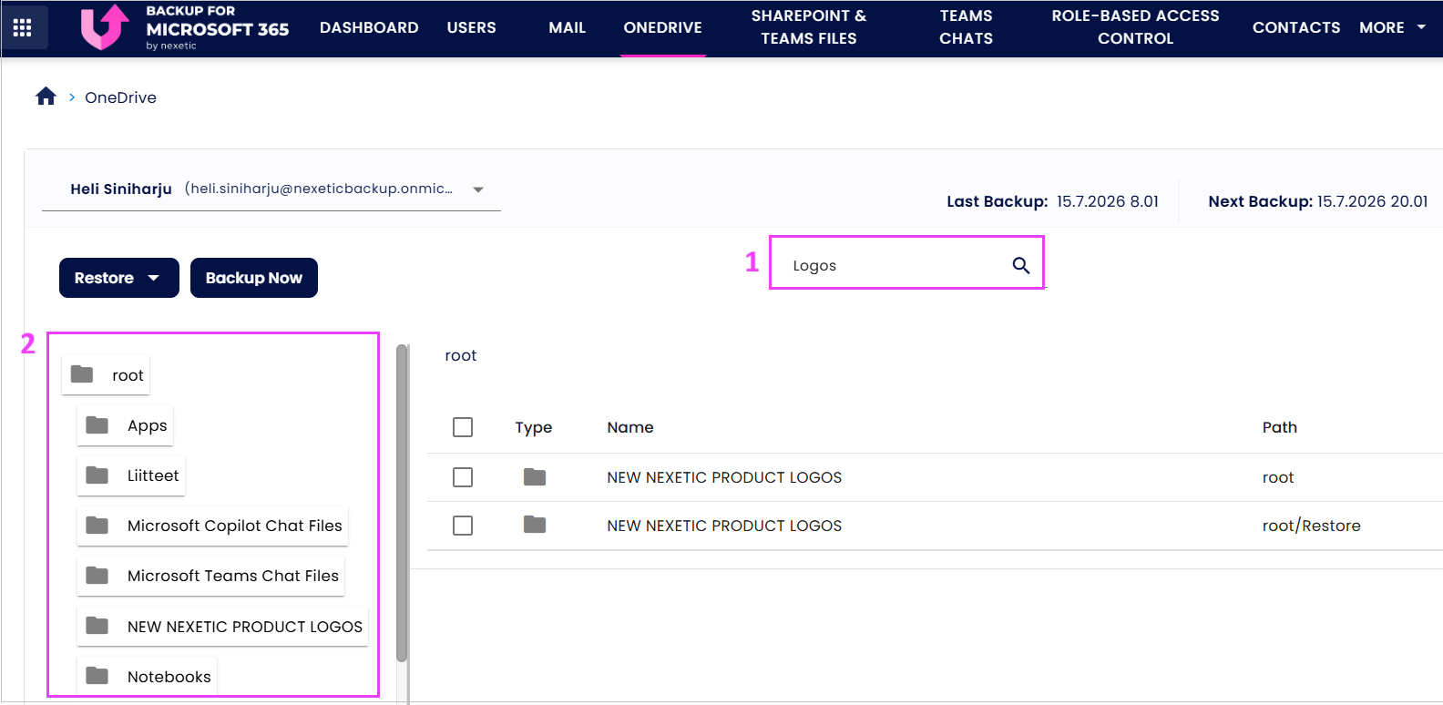Select Notebooks folder in tree
1443x705 pixels.
[169, 677]
